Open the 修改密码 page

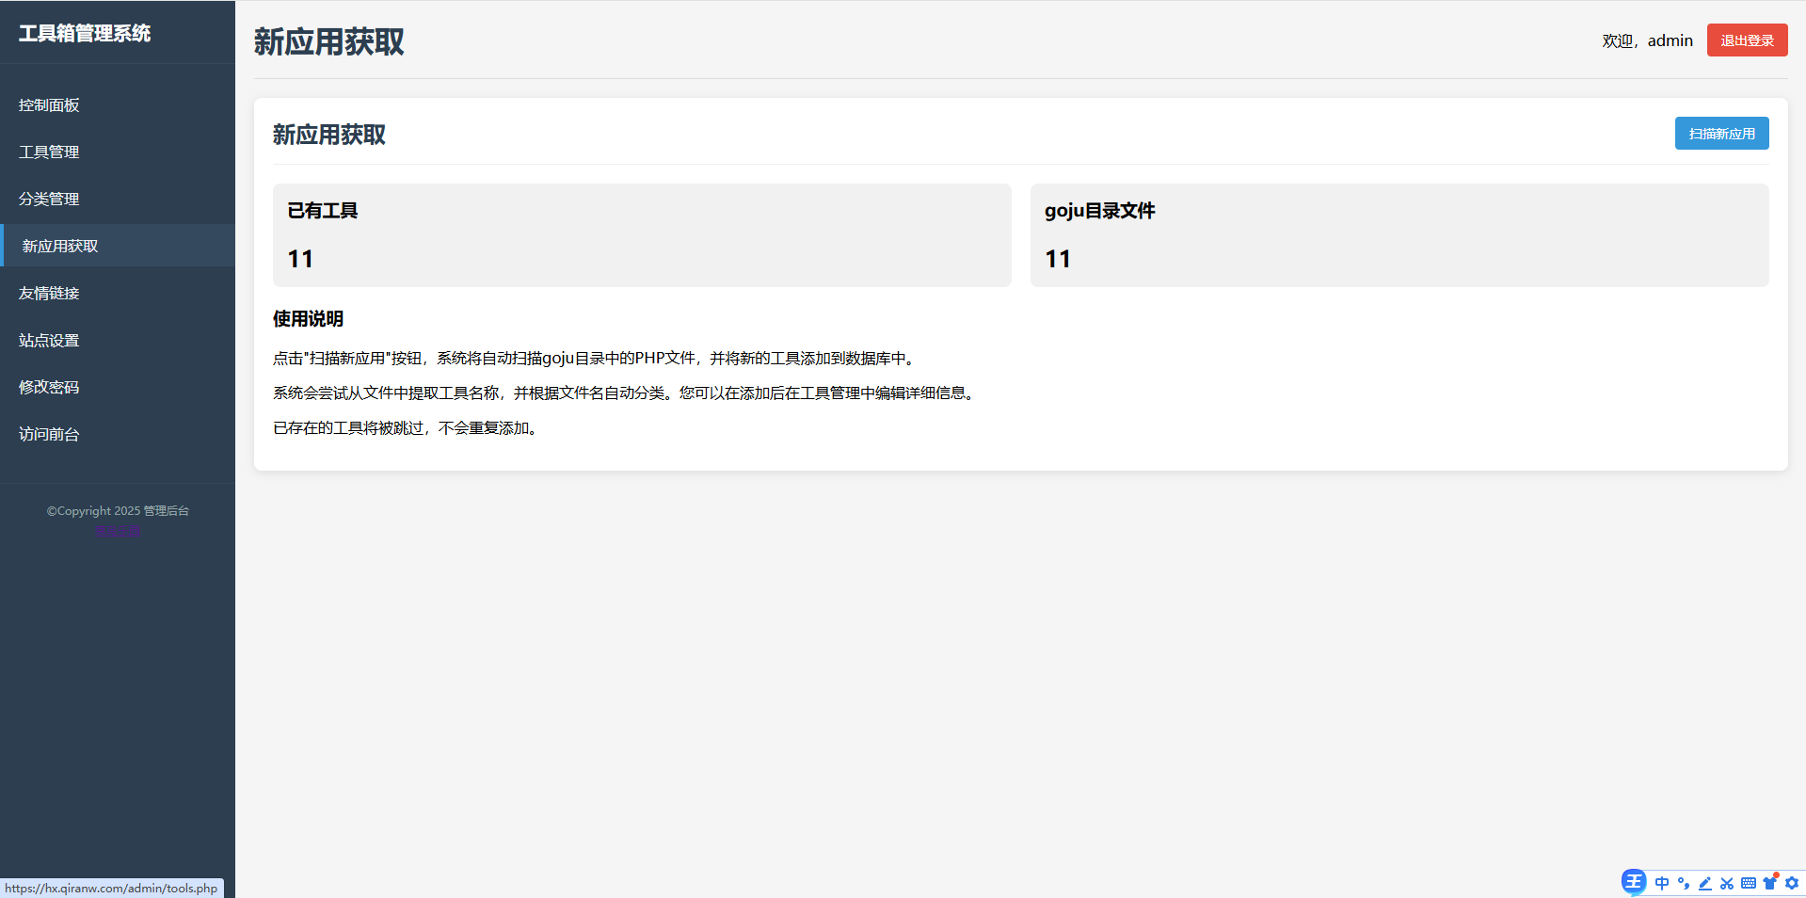click(49, 387)
